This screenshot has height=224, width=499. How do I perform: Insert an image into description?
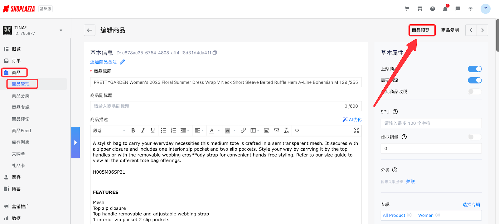[x=266, y=130]
